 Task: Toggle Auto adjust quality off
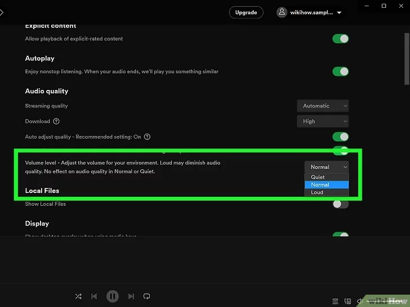340,137
